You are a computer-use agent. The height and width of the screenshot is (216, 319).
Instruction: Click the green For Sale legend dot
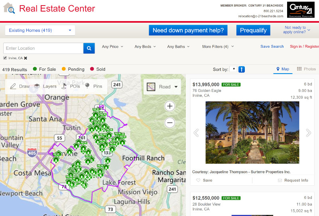click(x=35, y=69)
